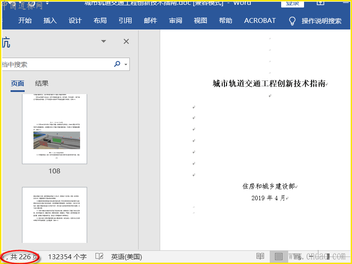The width and height of the screenshot is (352, 264).
Task: Open the 帮助 ribbon tab
Action: point(226,21)
